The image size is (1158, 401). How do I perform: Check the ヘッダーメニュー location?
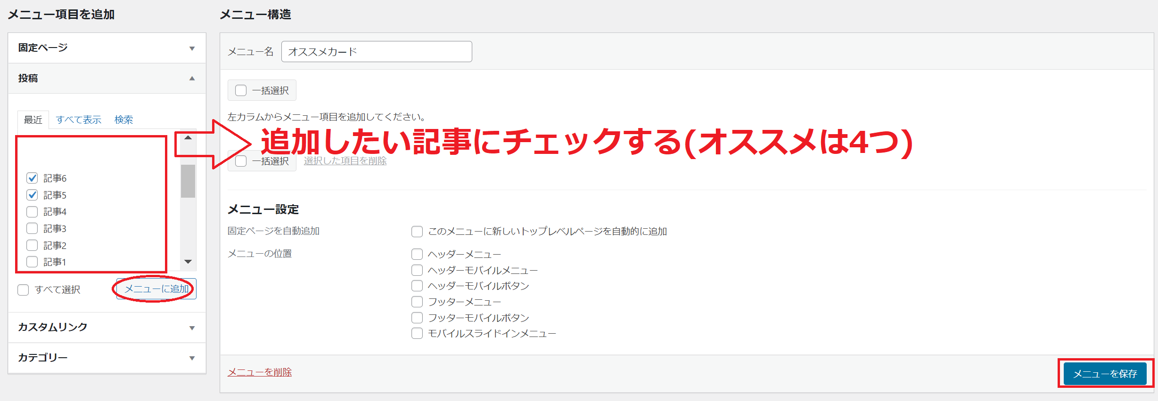pyautogui.click(x=417, y=254)
